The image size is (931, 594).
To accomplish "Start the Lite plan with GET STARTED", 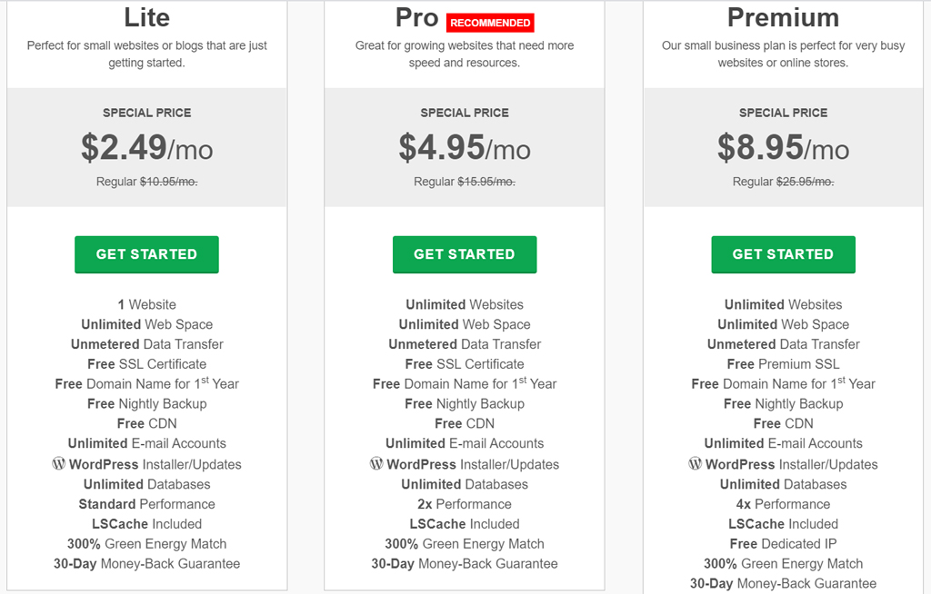I will [146, 254].
